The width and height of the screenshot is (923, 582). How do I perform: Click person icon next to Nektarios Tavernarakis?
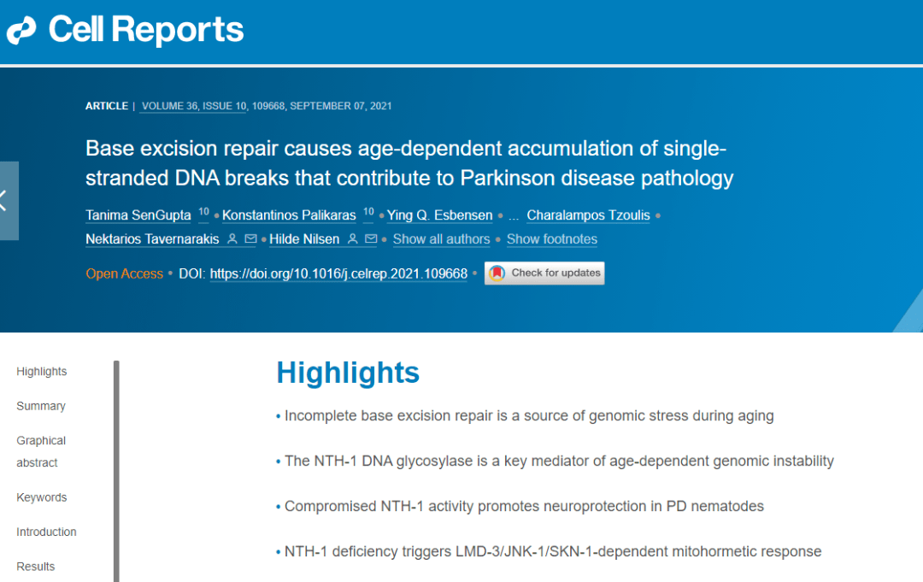tap(232, 239)
